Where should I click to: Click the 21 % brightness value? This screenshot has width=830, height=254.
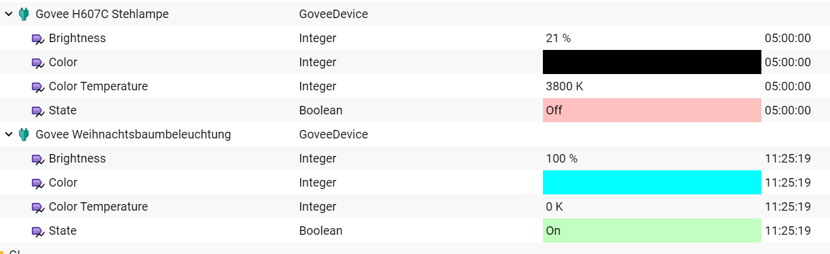[x=558, y=38]
